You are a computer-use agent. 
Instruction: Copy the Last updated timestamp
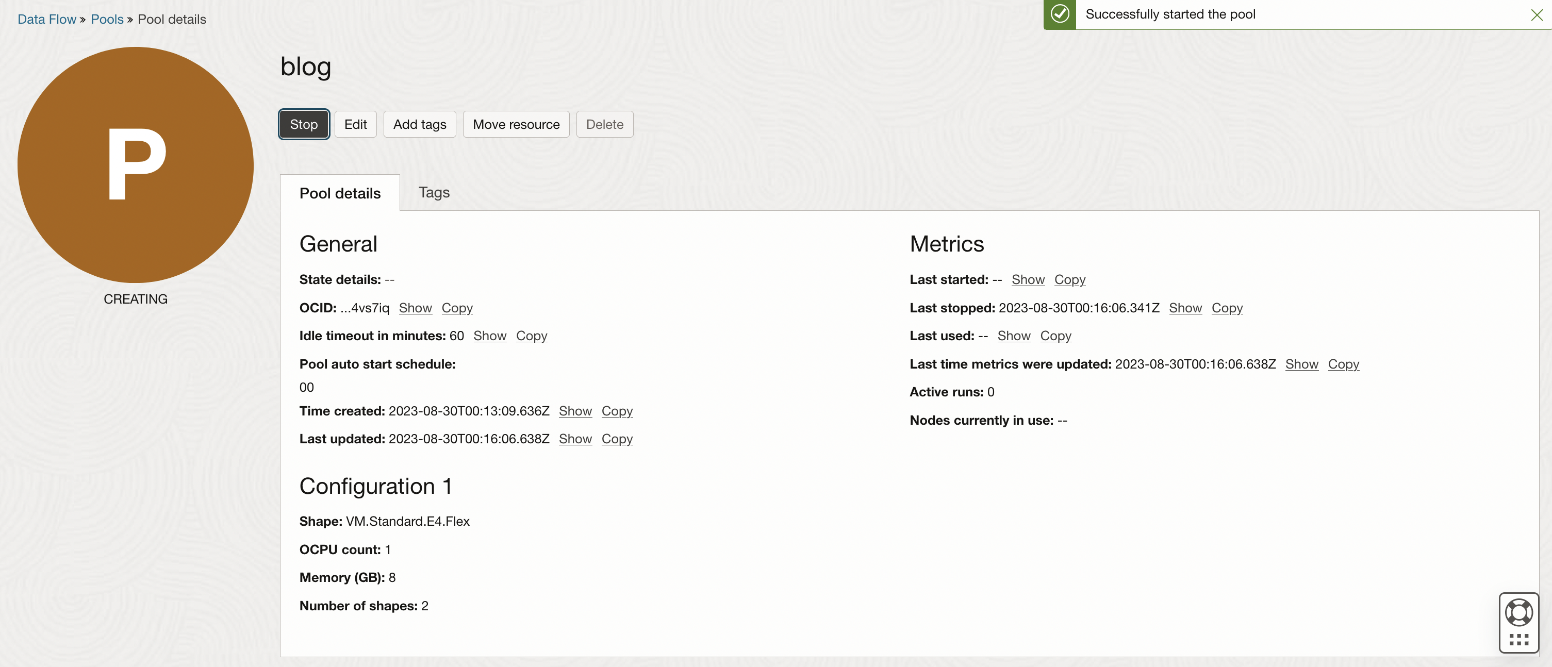point(617,439)
